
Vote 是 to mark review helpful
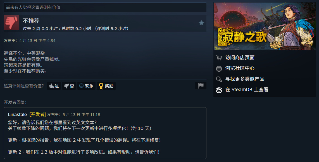(x=54, y=86)
